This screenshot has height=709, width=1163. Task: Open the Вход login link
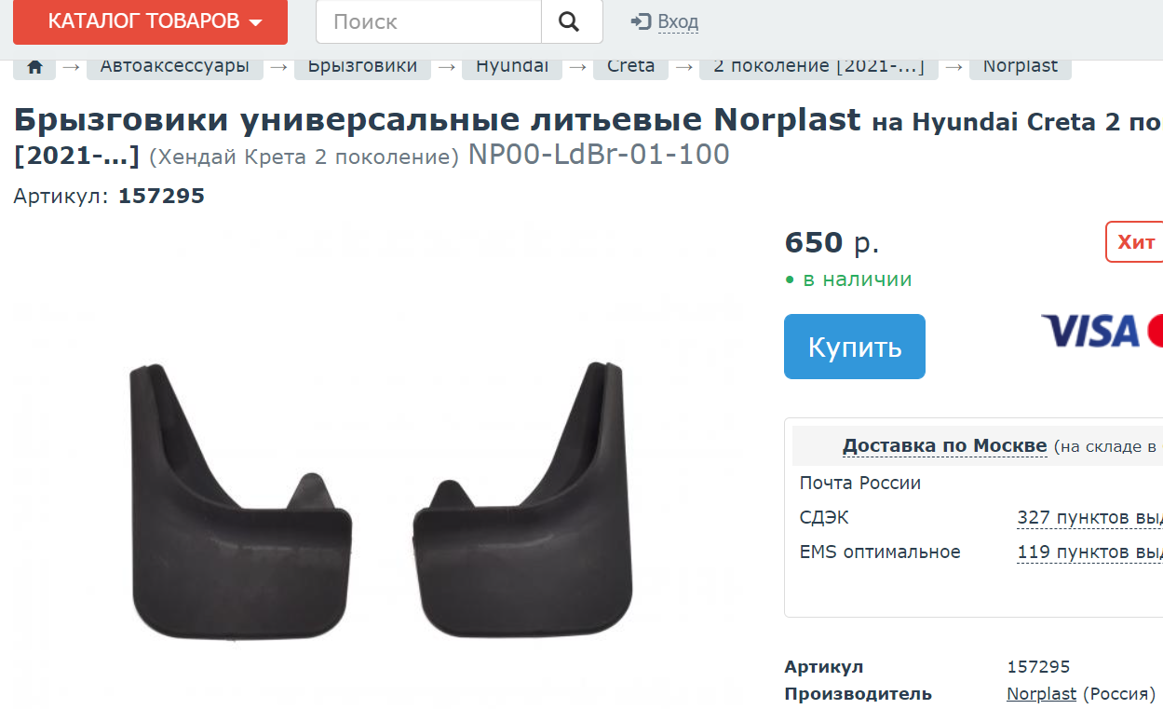(x=678, y=21)
